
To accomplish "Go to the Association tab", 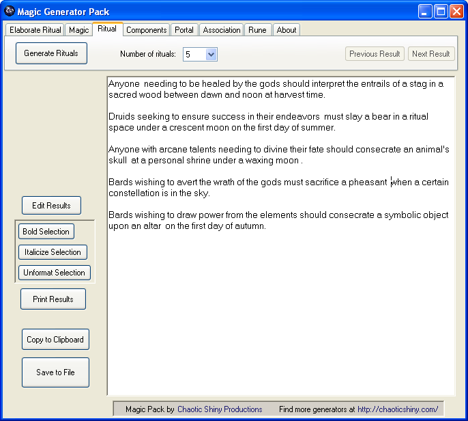I will [222, 30].
